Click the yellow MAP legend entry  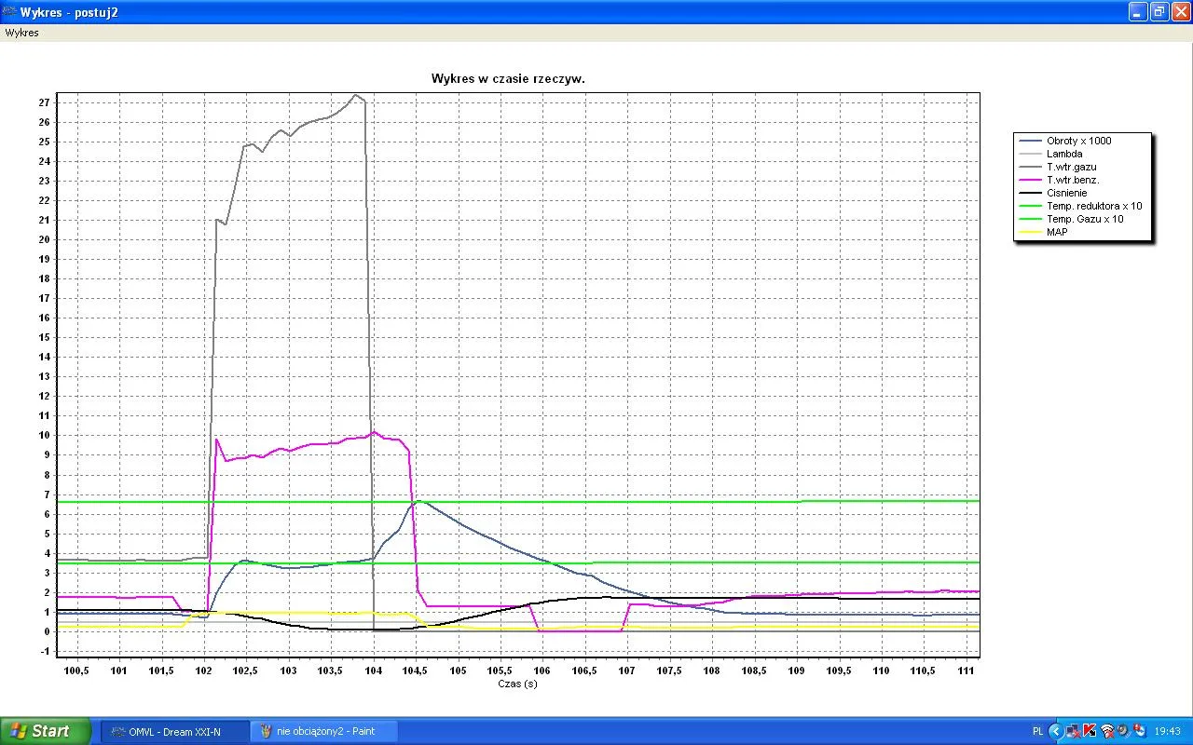tap(1057, 232)
